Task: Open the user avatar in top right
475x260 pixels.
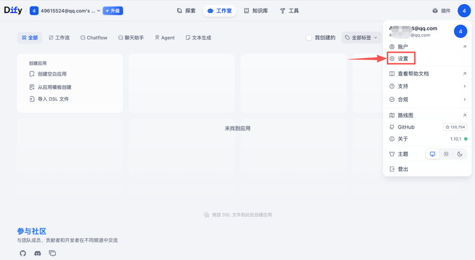Action: click(x=464, y=10)
